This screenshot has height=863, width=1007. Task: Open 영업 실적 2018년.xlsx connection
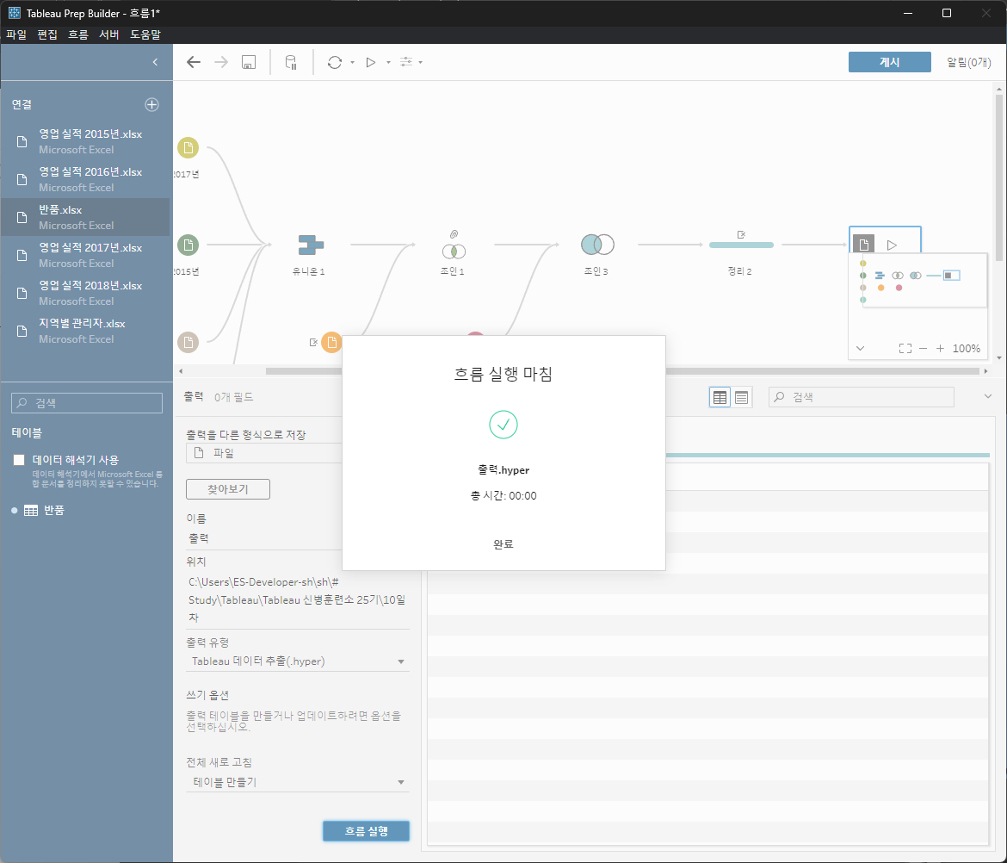point(86,293)
